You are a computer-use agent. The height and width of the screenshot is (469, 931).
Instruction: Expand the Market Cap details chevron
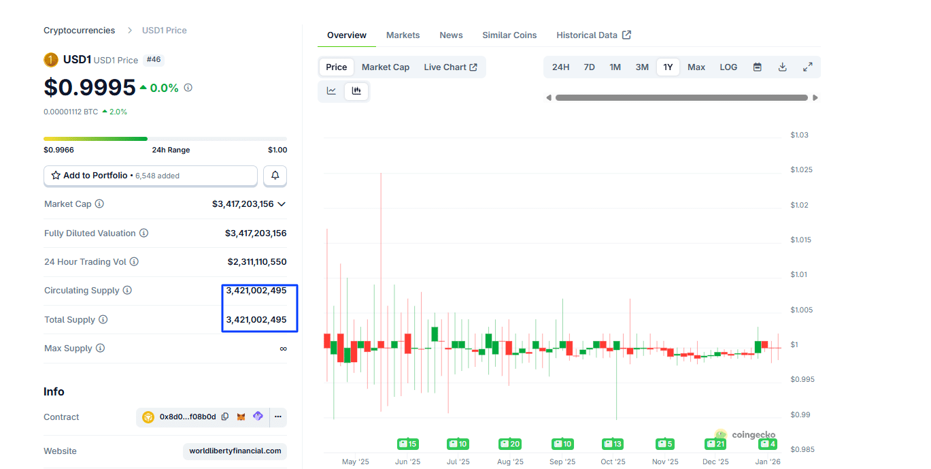click(282, 204)
